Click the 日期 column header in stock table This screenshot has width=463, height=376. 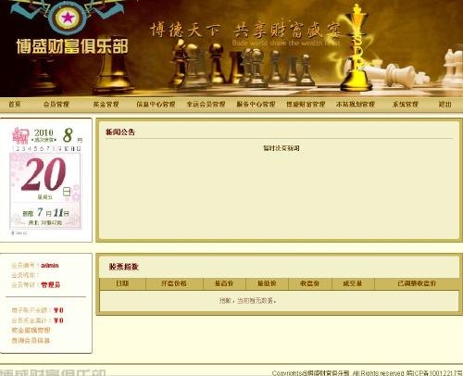(122, 283)
